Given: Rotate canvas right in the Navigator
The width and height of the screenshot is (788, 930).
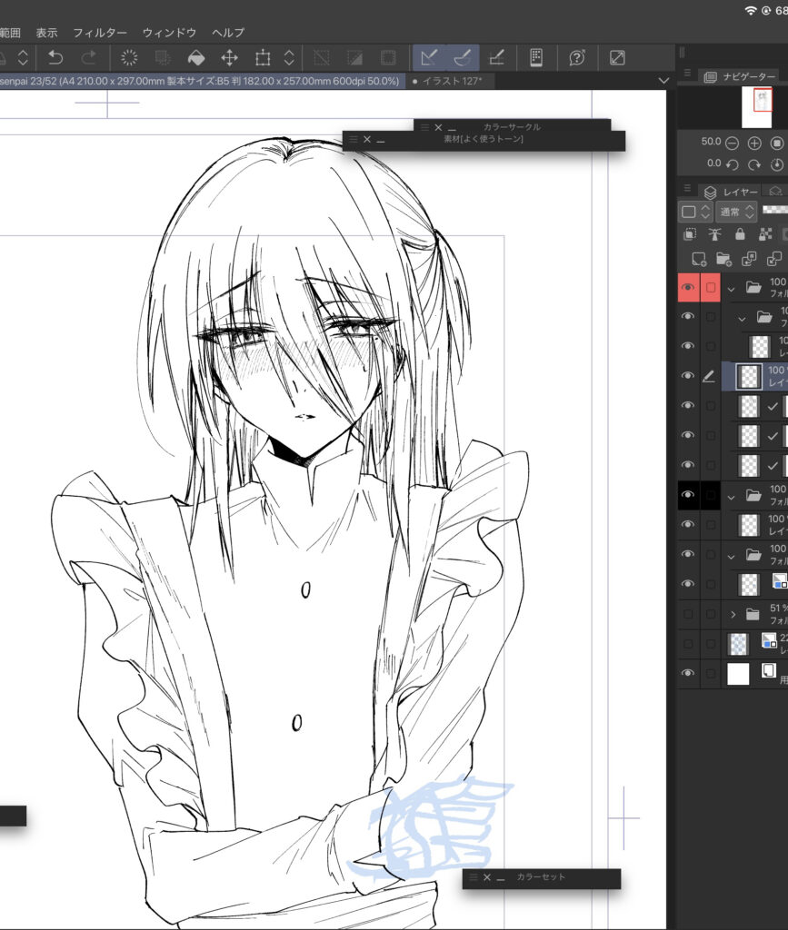Looking at the screenshot, I should (754, 164).
